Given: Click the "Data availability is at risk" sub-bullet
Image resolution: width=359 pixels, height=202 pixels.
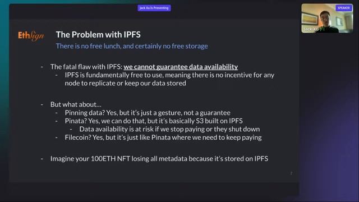Looking at the screenshot, I should click(169, 129).
